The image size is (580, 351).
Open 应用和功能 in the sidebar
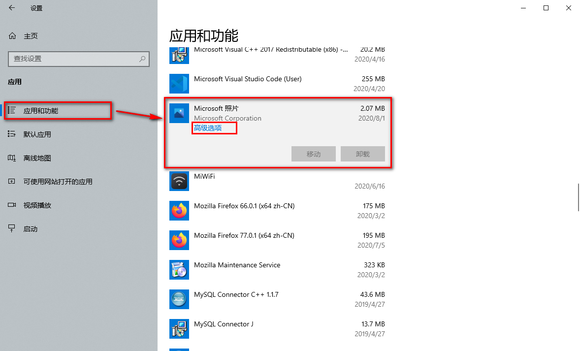point(41,111)
